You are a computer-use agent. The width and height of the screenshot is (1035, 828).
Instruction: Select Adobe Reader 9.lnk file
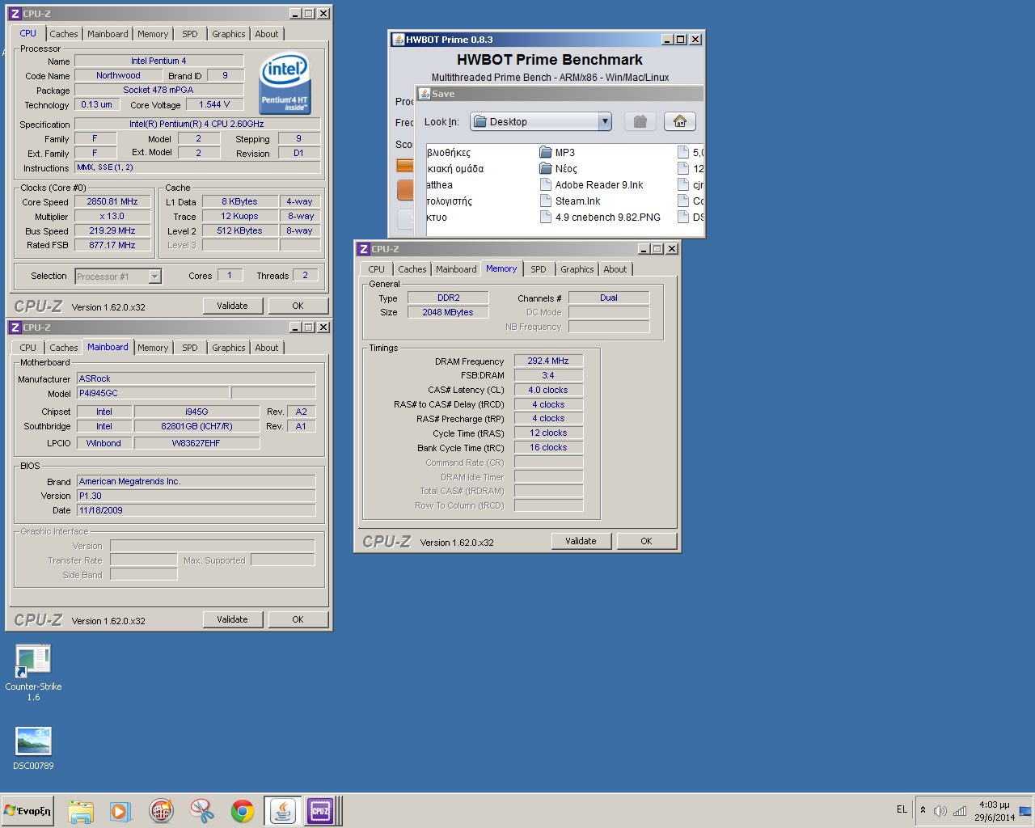591,184
